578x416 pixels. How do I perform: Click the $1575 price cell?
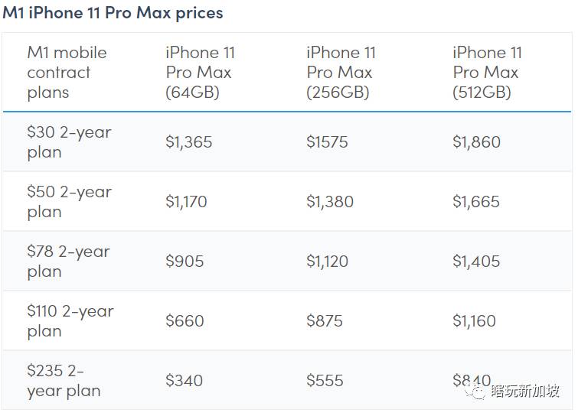pos(327,142)
